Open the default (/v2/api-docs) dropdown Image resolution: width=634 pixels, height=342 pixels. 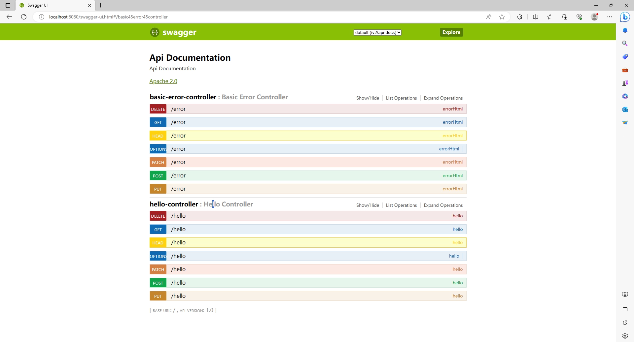coord(377,32)
